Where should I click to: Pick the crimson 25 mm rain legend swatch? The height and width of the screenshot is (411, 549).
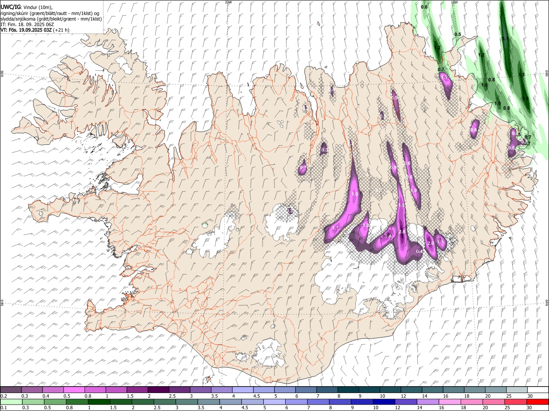pyautogui.click(x=516, y=402)
